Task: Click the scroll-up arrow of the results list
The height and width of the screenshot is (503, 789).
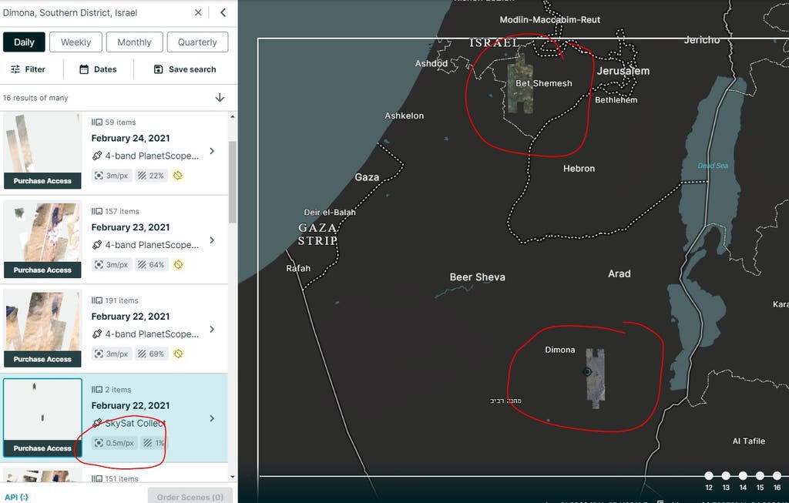Action: [x=232, y=116]
